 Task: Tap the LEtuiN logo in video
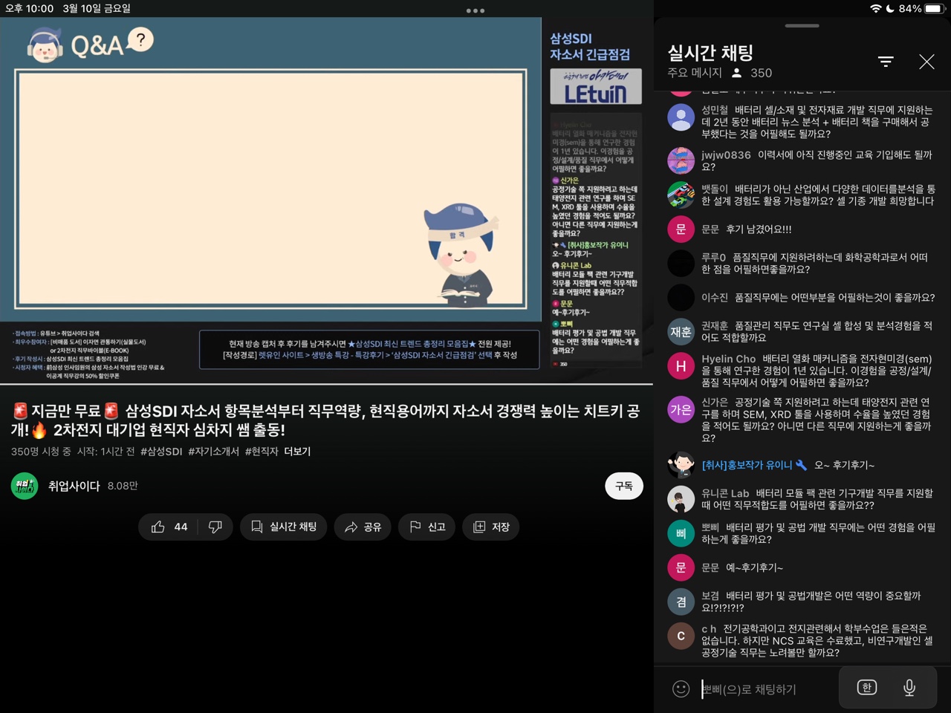coord(596,87)
